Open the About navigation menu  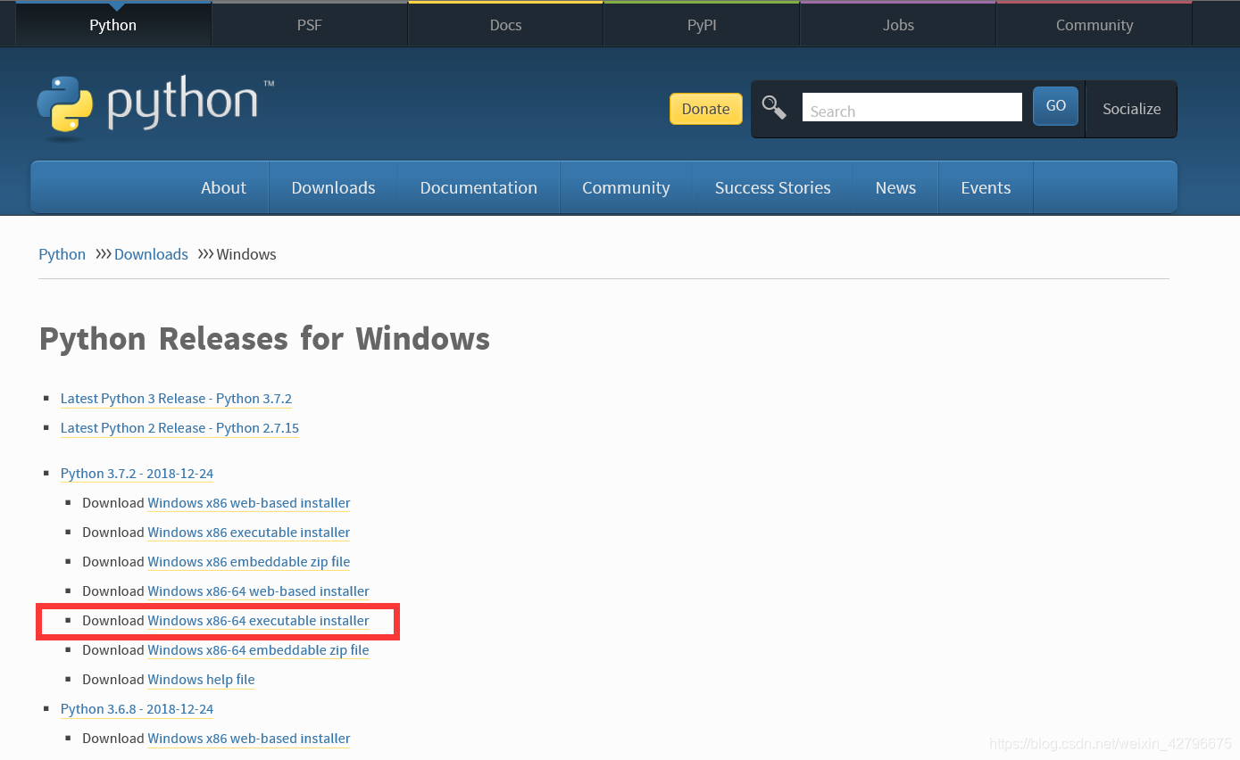[x=223, y=187]
